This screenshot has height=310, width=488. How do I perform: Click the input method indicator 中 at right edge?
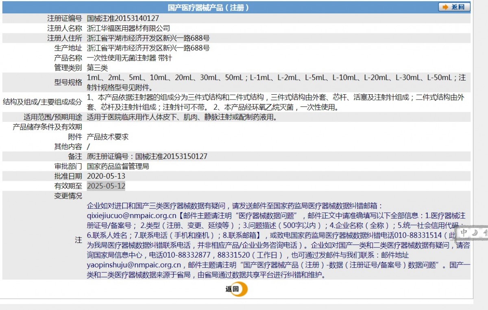click(x=464, y=233)
